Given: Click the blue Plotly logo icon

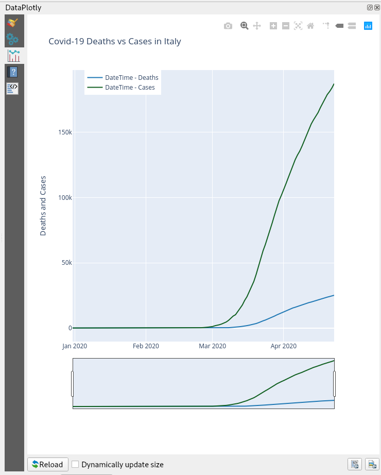Looking at the screenshot, I should (x=368, y=26).
